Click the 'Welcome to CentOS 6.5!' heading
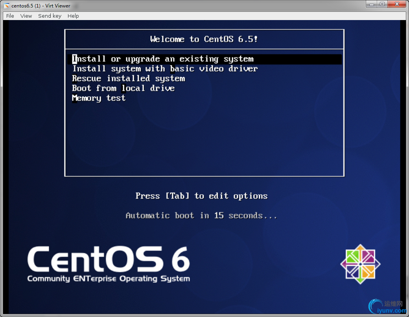The image size is (409, 317). [204, 39]
